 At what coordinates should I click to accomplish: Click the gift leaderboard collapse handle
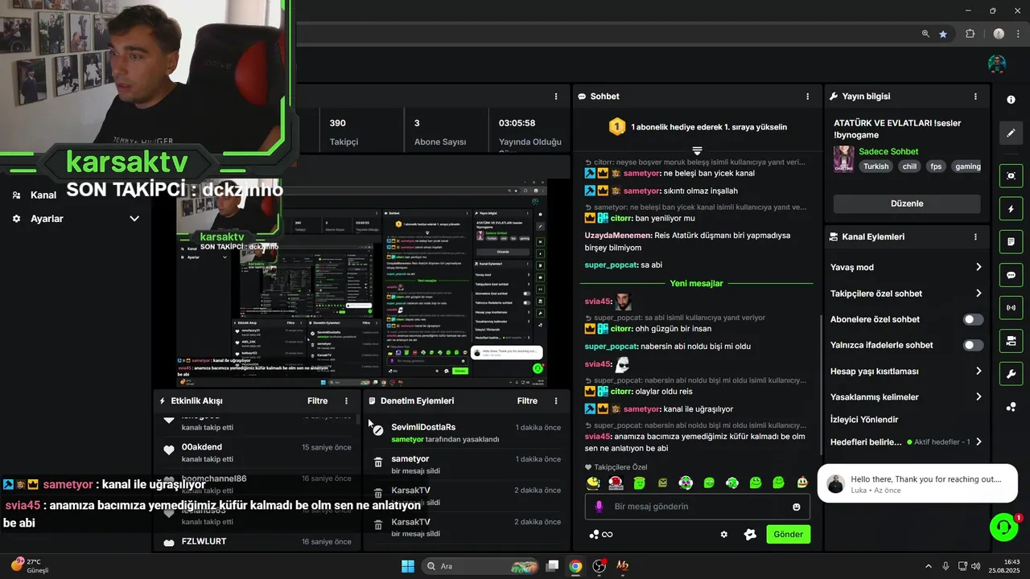[698, 150]
